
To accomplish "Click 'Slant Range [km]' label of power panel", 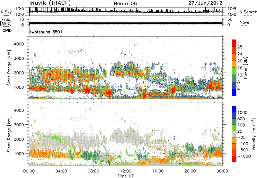I will pyautogui.click(x=9, y=68).
